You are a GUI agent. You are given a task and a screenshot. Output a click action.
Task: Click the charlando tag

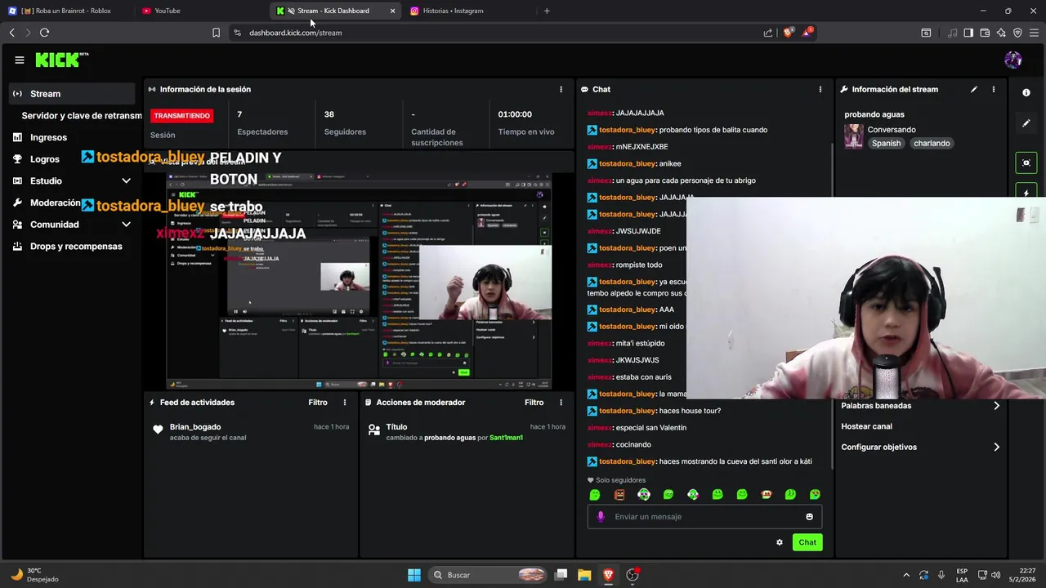pyautogui.click(x=932, y=143)
